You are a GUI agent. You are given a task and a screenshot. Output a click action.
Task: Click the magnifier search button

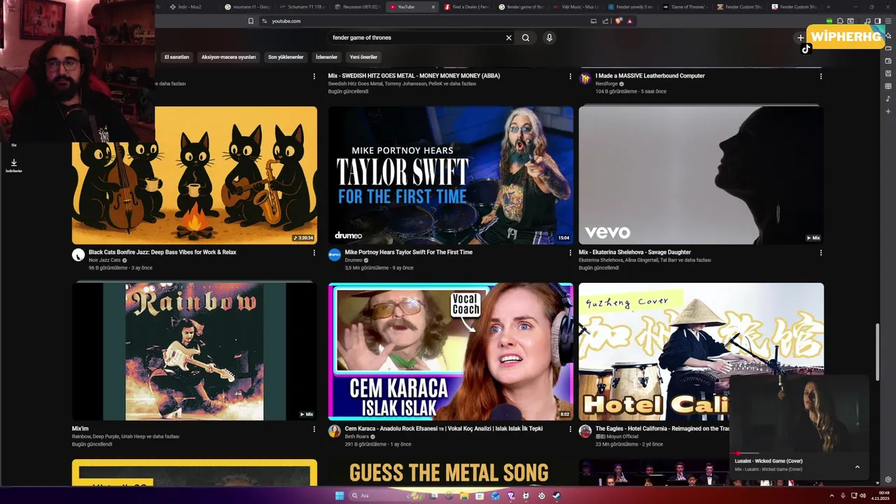coord(526,38)
